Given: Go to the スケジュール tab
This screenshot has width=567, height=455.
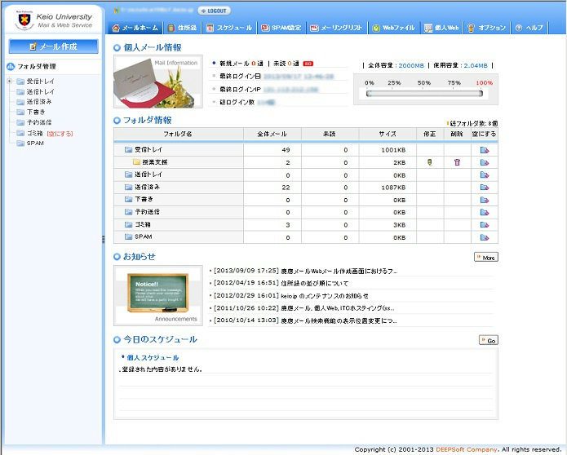Looking at the screenshot, I should 228,28.
